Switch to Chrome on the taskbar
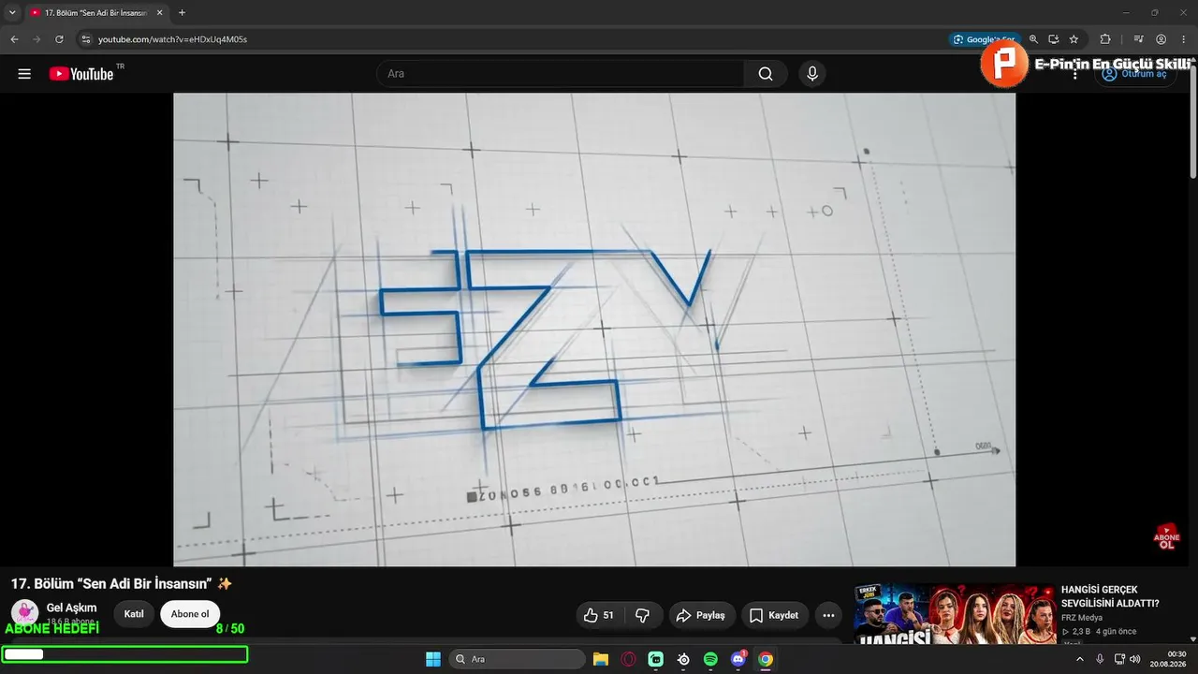The image size is (1198, 674). click(766, 659)
